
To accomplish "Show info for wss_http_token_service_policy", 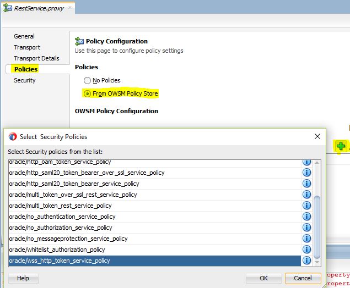I will coord(306,261).
